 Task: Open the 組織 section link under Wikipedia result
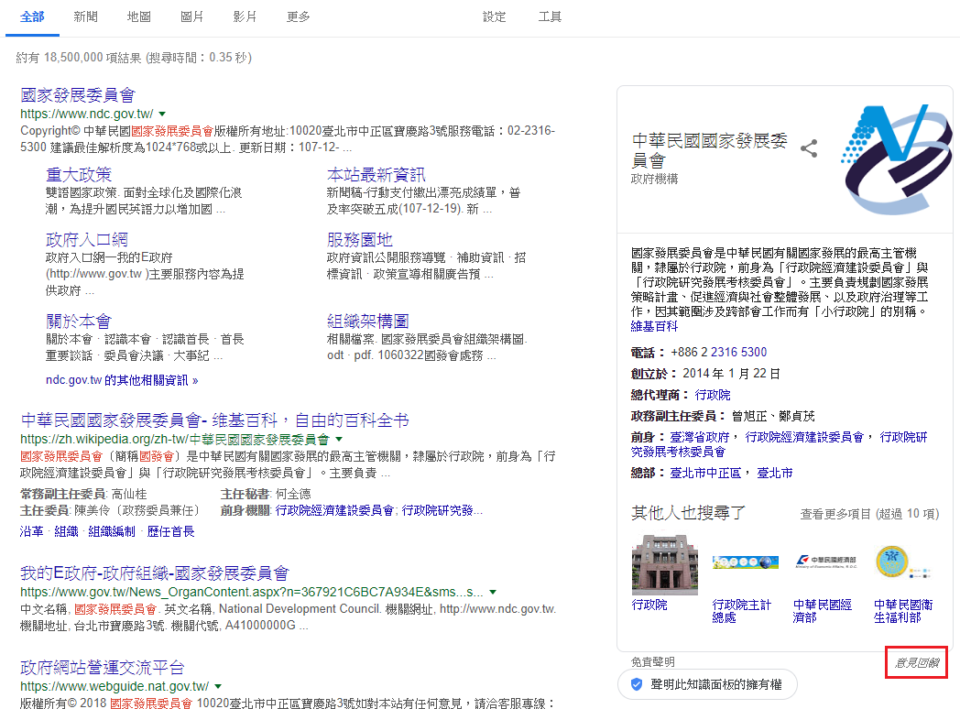[66, 531]
